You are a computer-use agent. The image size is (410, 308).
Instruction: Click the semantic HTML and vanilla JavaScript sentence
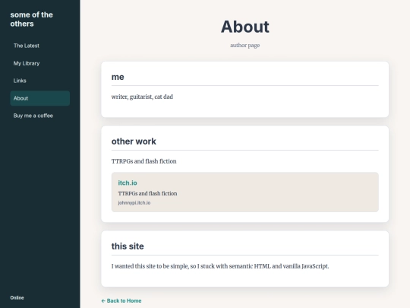(x=220, y=266)
